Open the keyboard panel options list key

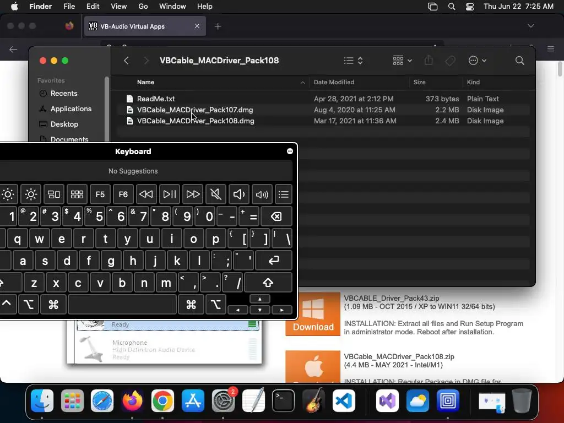pyautogui.click(x=284, y=194)
